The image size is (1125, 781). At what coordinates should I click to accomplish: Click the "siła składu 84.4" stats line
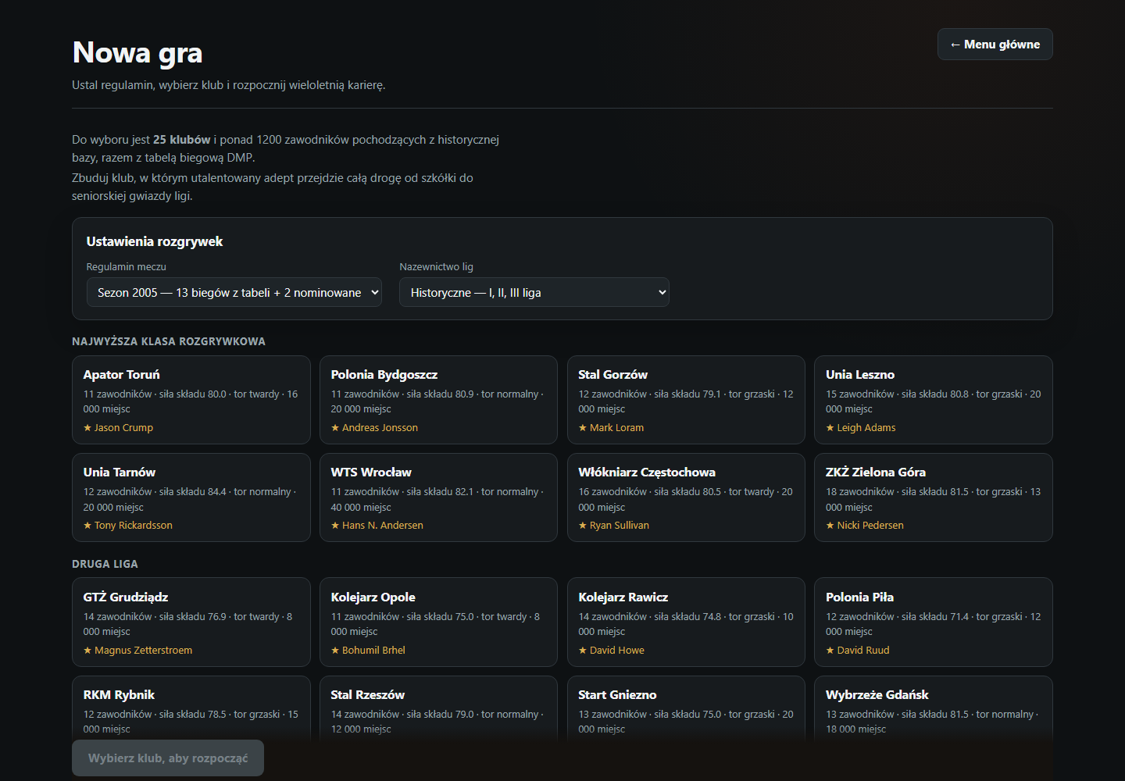(x=191, y=499)
